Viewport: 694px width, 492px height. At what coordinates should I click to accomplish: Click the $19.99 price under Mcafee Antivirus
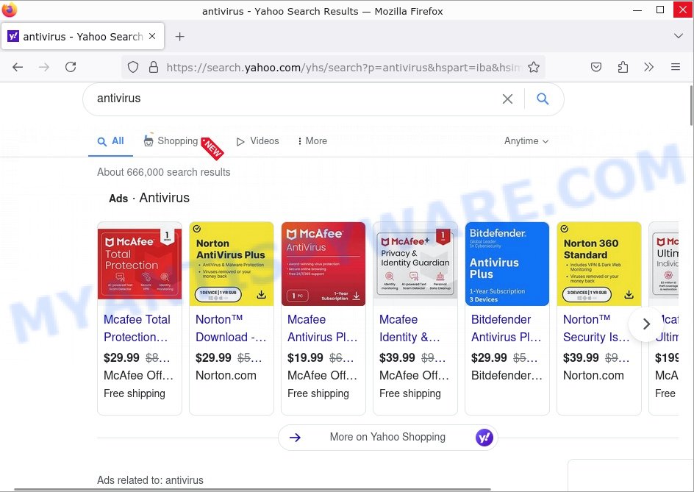pos(305,357)
